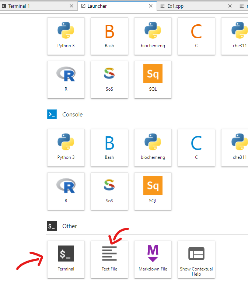
Task: Create a SoS notebook in upper section
Action: tap(109, 80)
